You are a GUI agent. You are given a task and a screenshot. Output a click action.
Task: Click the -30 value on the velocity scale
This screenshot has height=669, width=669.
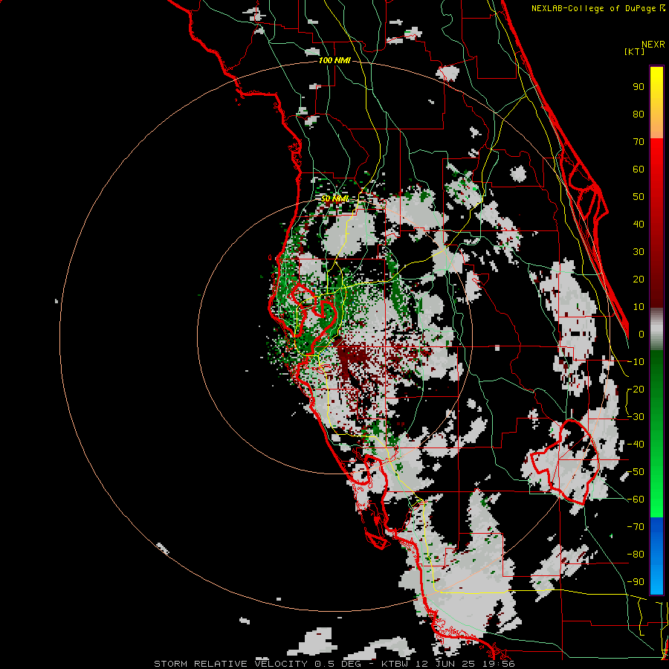click(636, 417)
